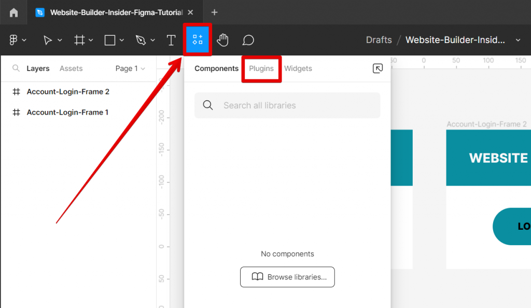Click the pop-out library icon
This screenshot has height=308, width=531.
pos(378,68)
